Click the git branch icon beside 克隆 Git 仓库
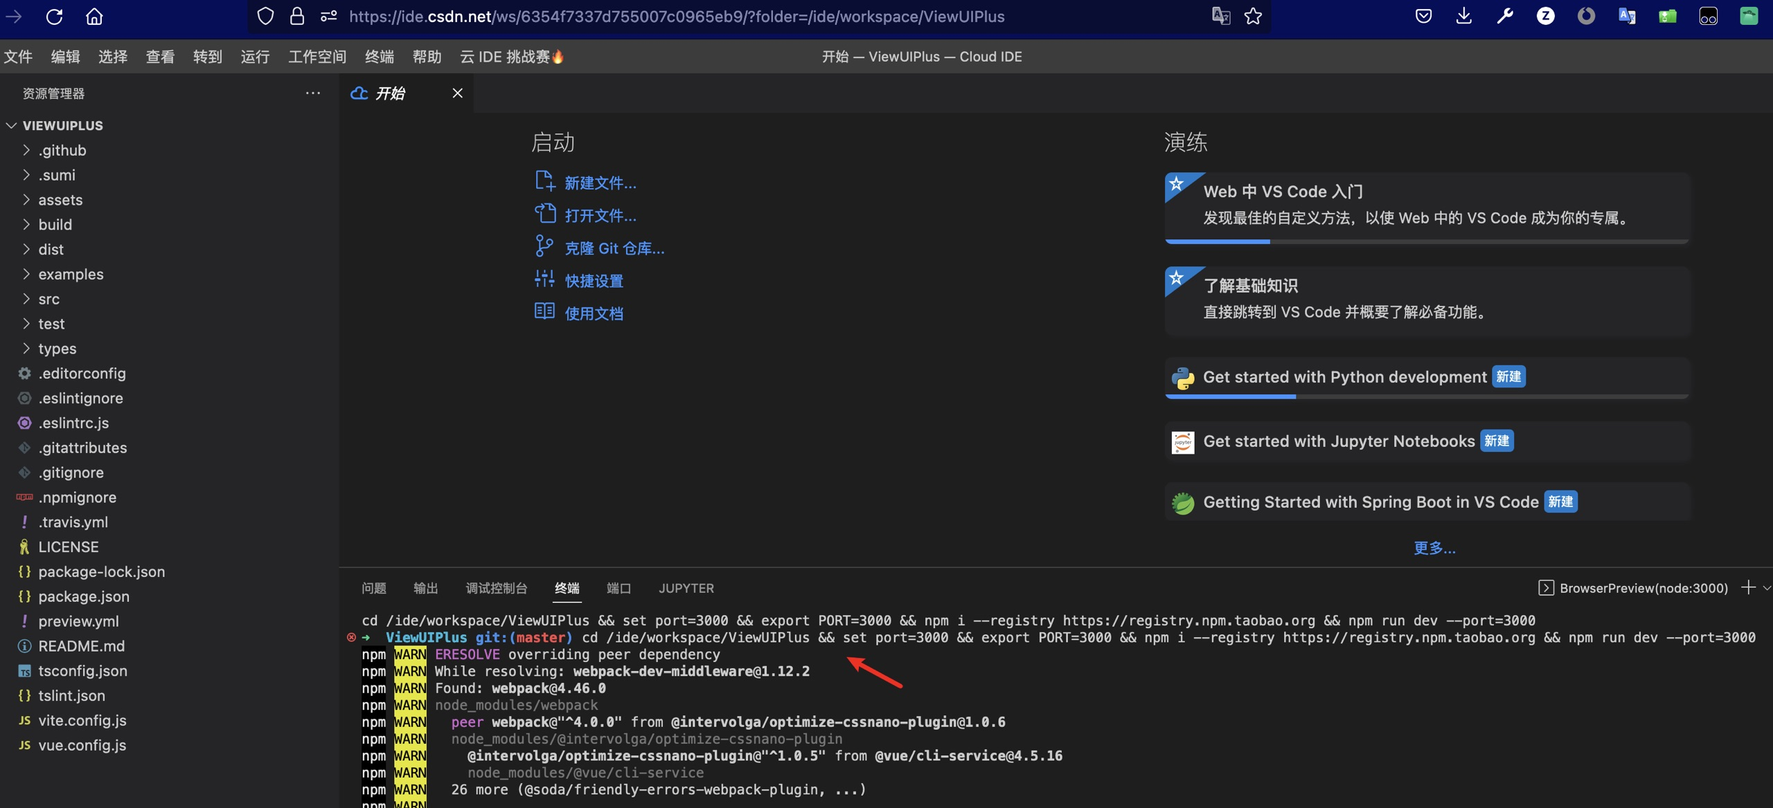 coord(544,246)
